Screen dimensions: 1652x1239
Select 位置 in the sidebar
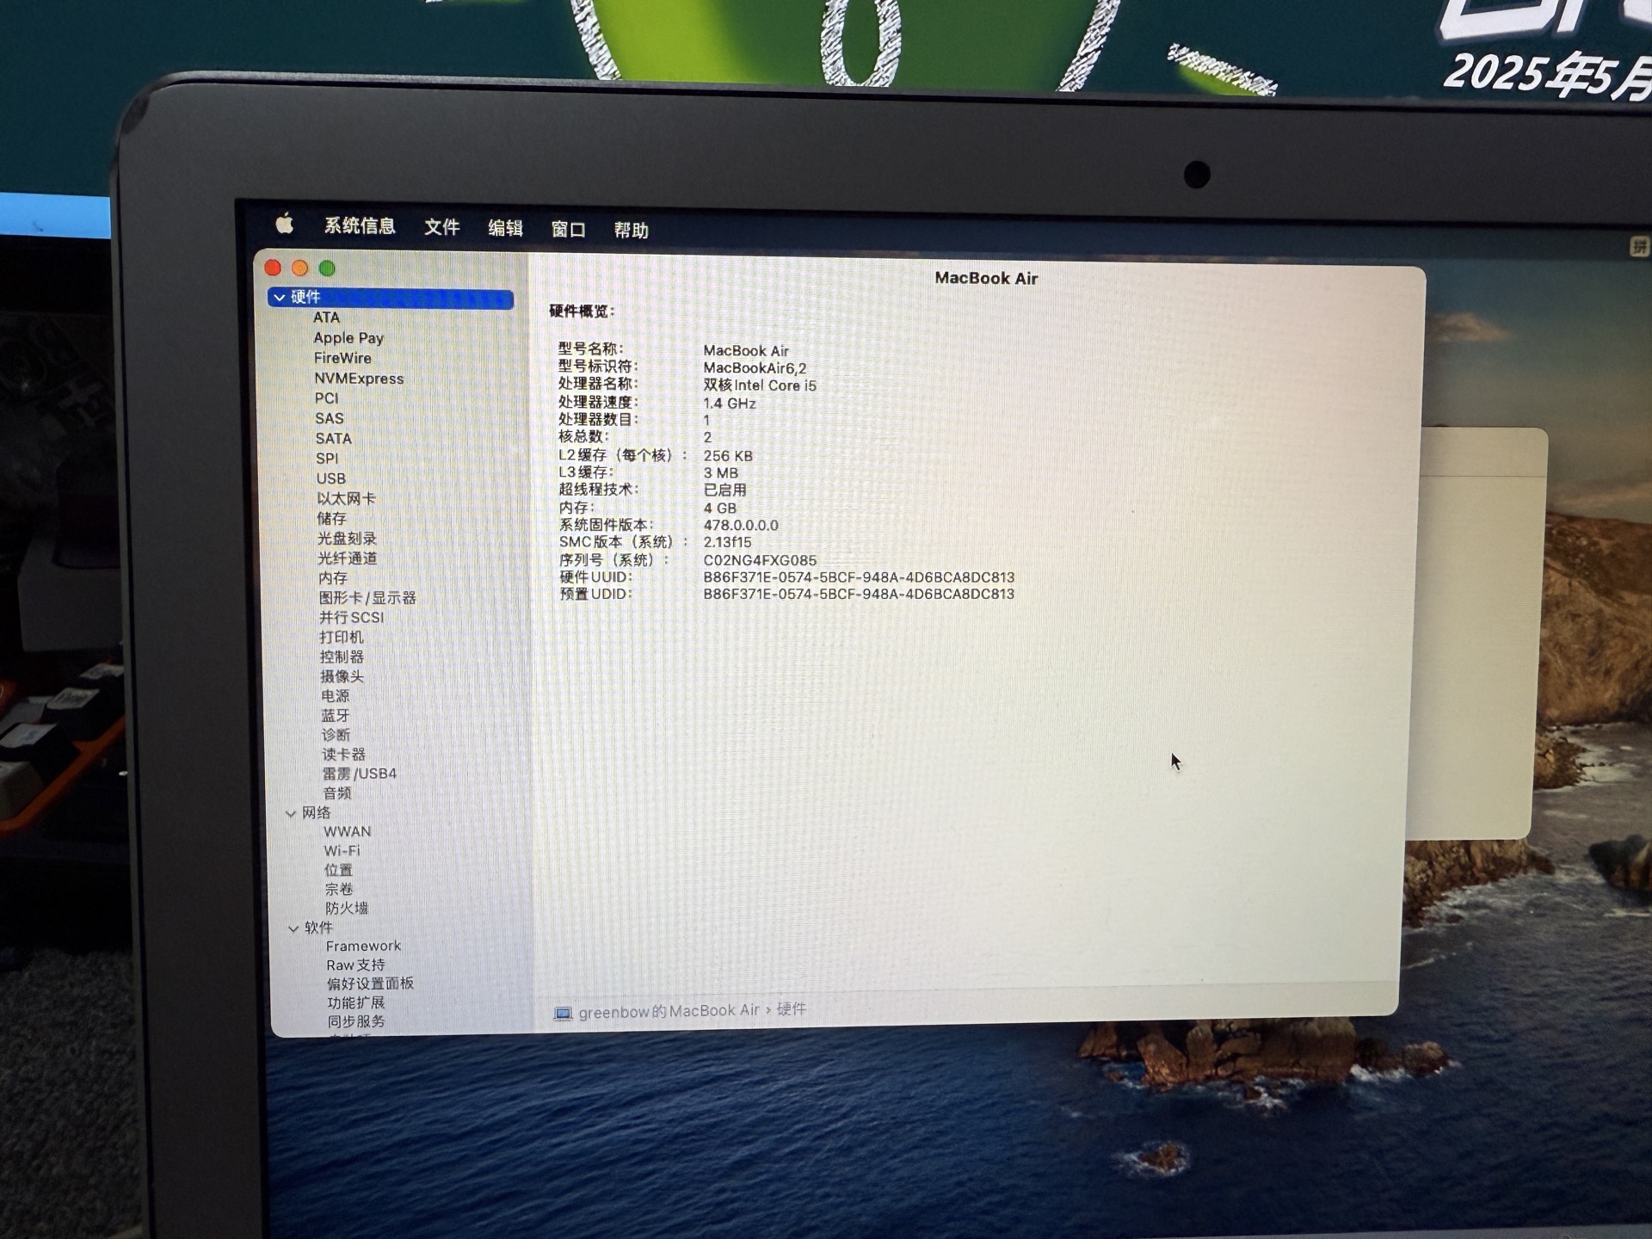click(339, 871)
